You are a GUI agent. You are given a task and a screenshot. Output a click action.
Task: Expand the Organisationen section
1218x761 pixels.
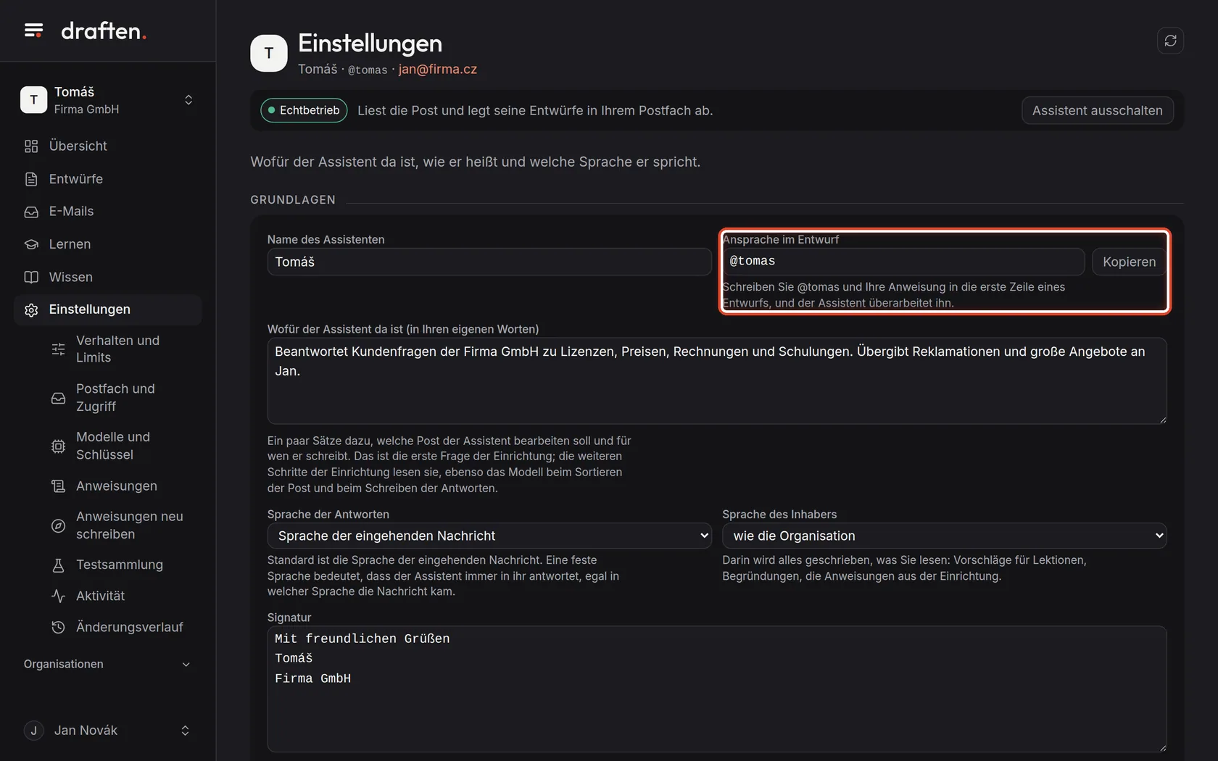tap(107, 665)
